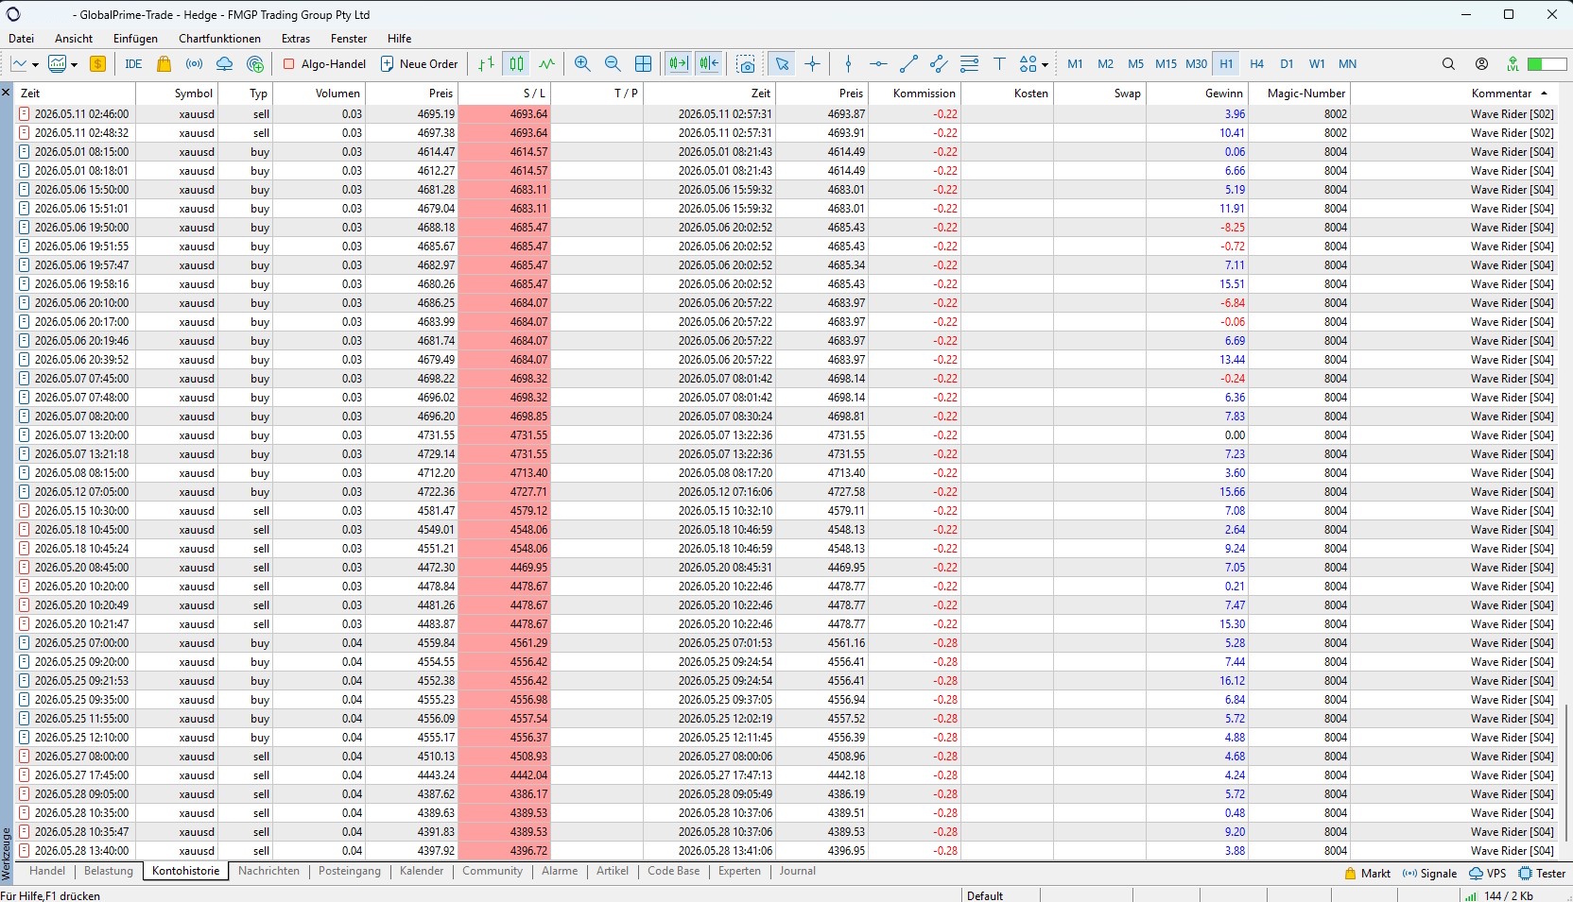
Task: Click the green connection level bar
Action: click(x=1547, y=64)
